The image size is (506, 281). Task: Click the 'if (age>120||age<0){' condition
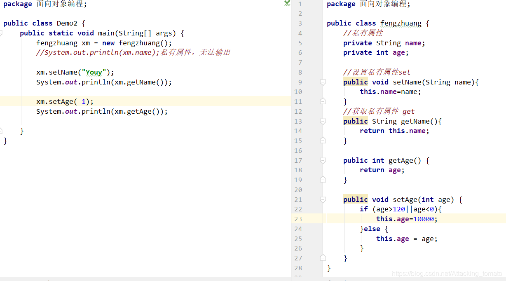point(401,209)
